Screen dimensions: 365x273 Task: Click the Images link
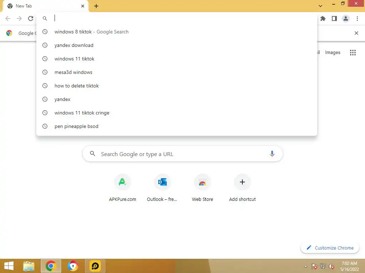coord(333,53)
